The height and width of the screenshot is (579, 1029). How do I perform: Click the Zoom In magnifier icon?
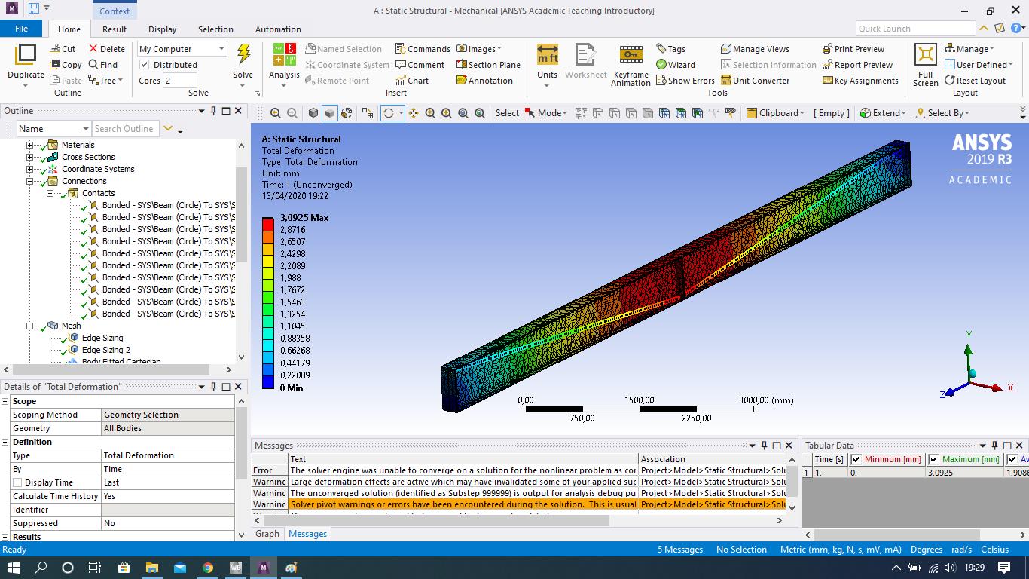point(445,112)
